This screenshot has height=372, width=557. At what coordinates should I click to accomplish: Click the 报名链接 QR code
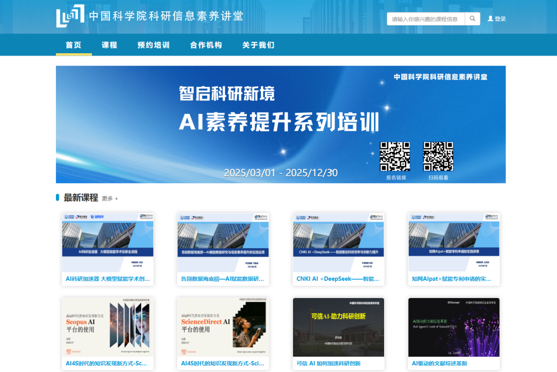(395, 156)
